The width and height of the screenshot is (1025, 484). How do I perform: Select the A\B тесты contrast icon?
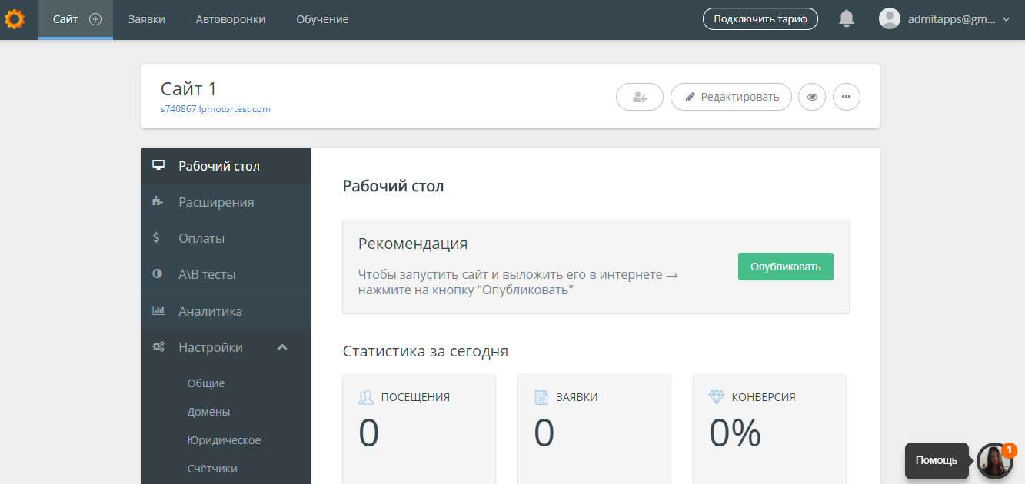158,273
